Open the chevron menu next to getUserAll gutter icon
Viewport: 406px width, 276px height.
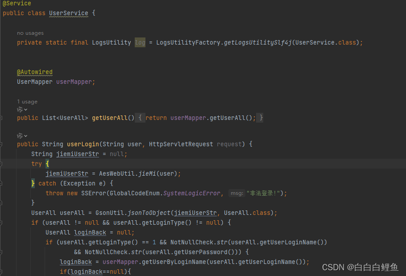coord(25,109)
